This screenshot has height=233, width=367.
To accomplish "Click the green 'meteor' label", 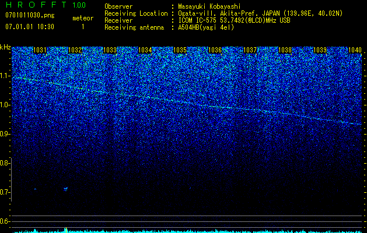I will (x=83, y=18).
